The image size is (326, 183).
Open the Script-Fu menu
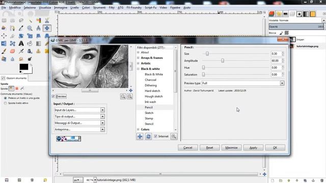151,8
